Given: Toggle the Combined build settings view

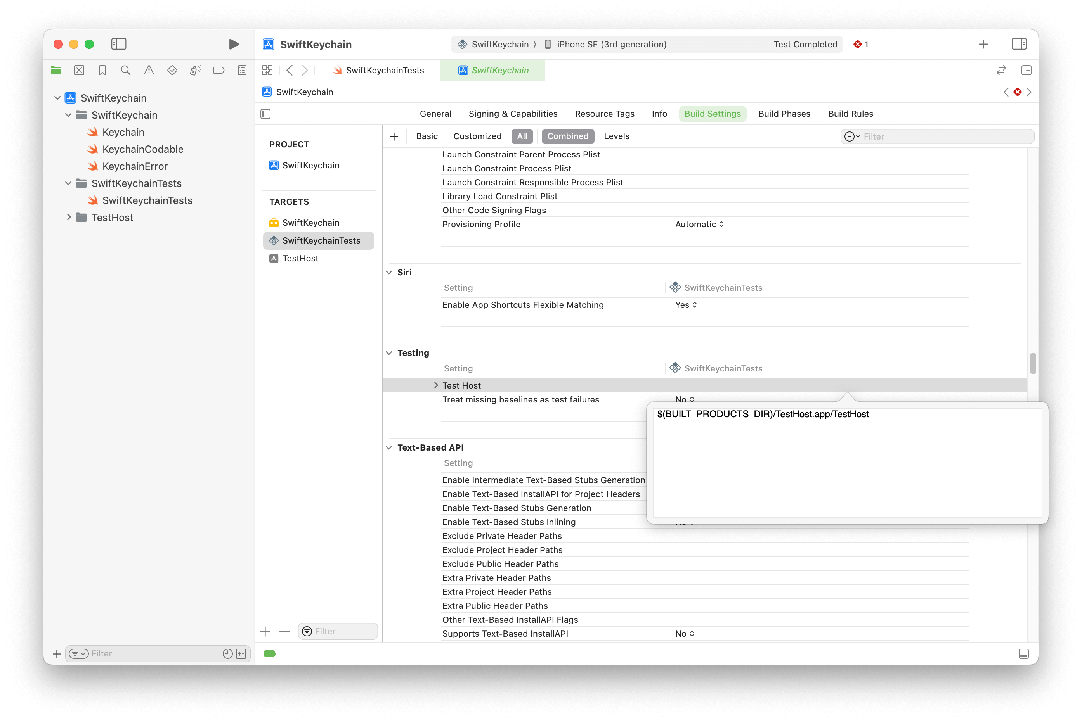Looking at the screenshot, I should point(567,136).
